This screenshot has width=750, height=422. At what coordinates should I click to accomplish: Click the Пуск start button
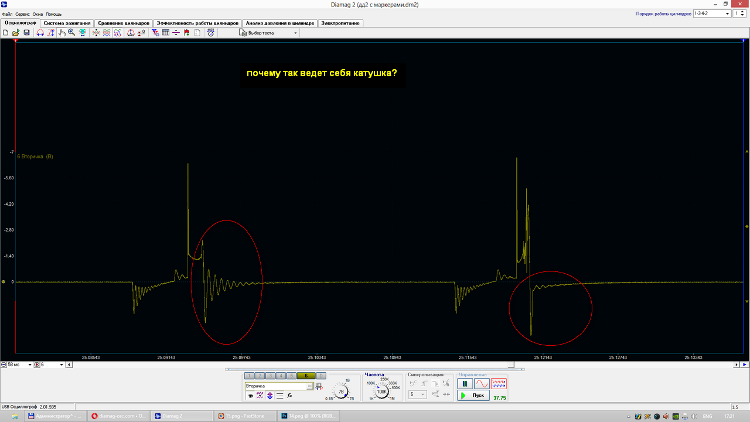click(473, 396)
